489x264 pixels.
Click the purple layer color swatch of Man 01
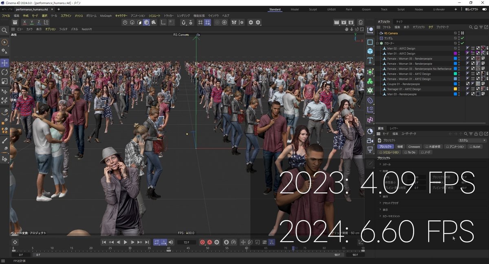pos(456,54)
